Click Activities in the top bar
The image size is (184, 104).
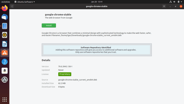point(6,2)
